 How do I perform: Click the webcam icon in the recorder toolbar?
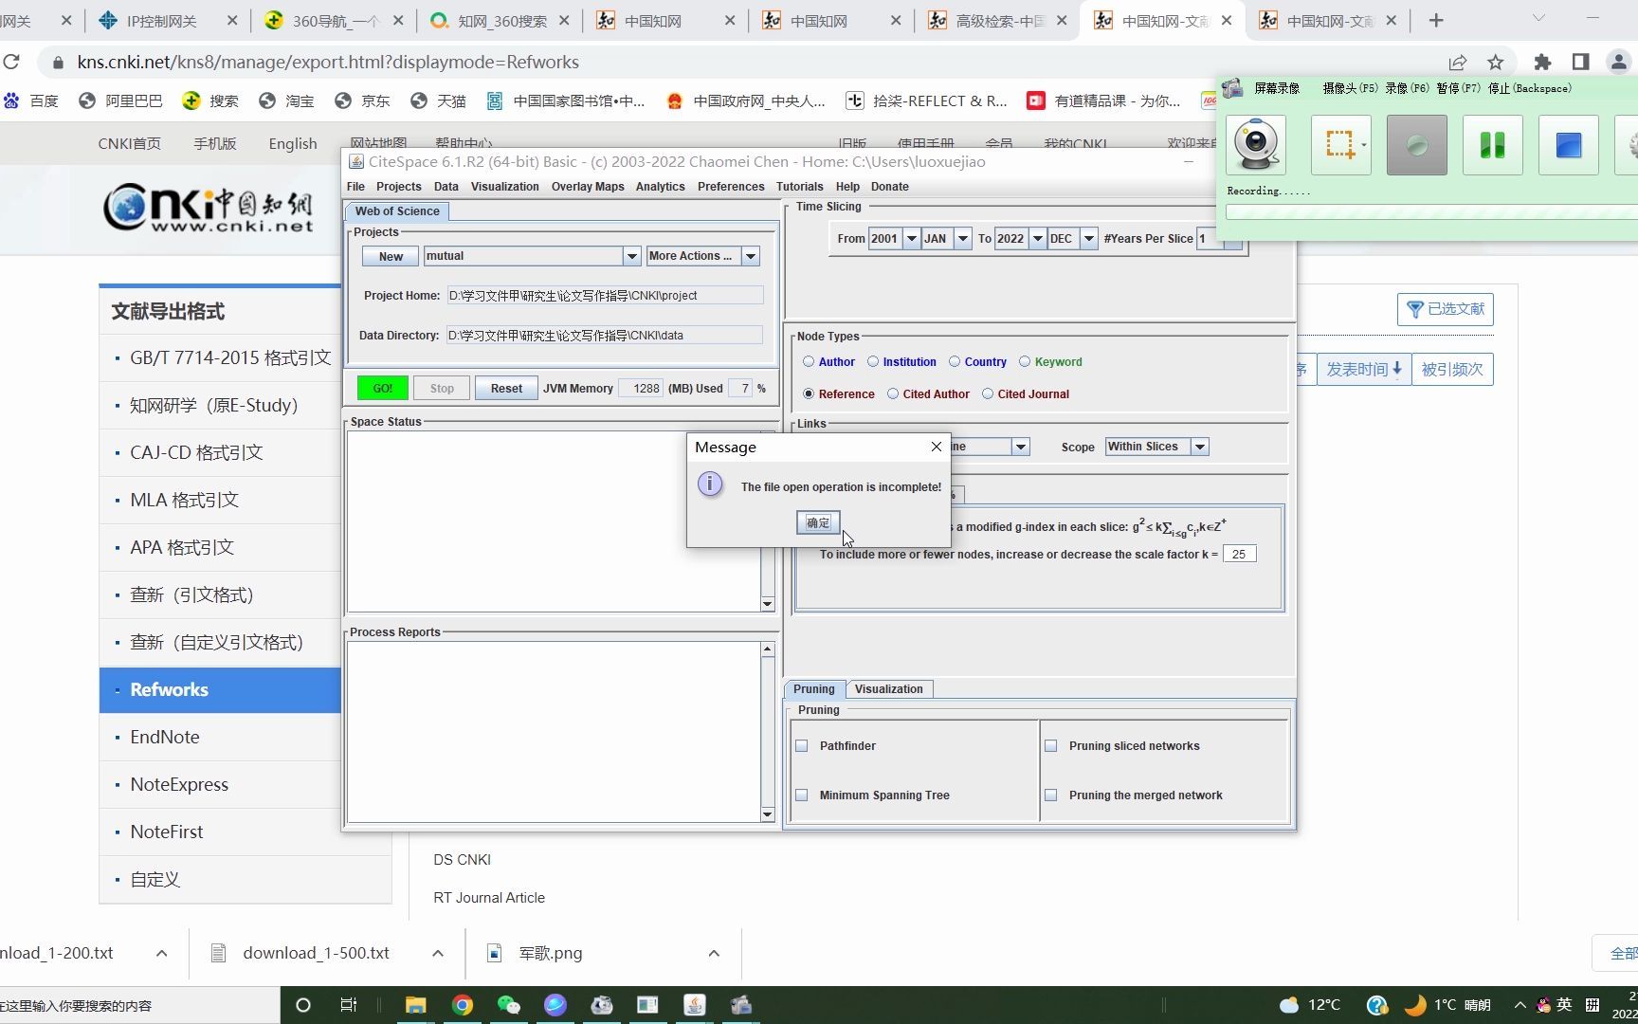pos(1255,144)
